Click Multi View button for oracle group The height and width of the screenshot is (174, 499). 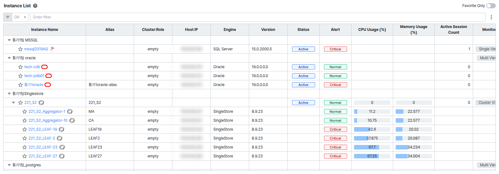coord(487,58)
